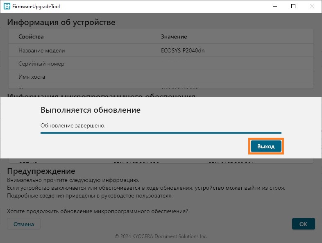
Task: Select the Значение column header
Action: coord(174,37)
